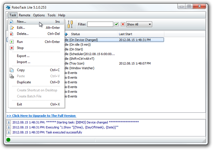Click the RoboTask title bar icon

(8, 7)
